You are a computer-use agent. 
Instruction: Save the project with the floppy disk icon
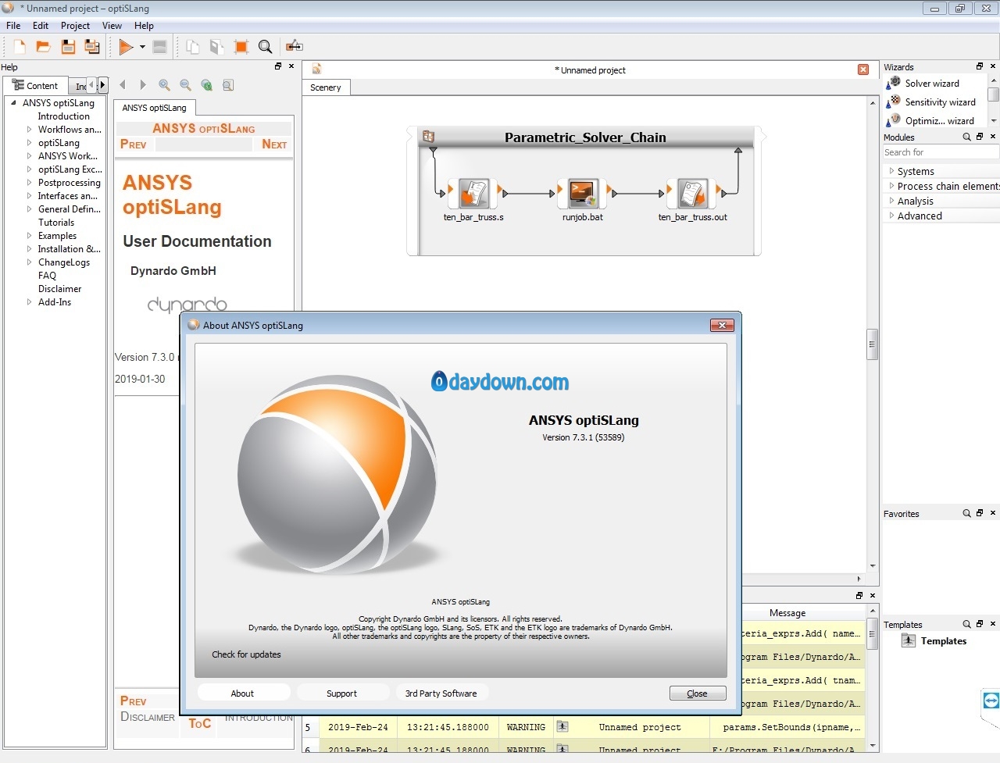tap(68, 47)
